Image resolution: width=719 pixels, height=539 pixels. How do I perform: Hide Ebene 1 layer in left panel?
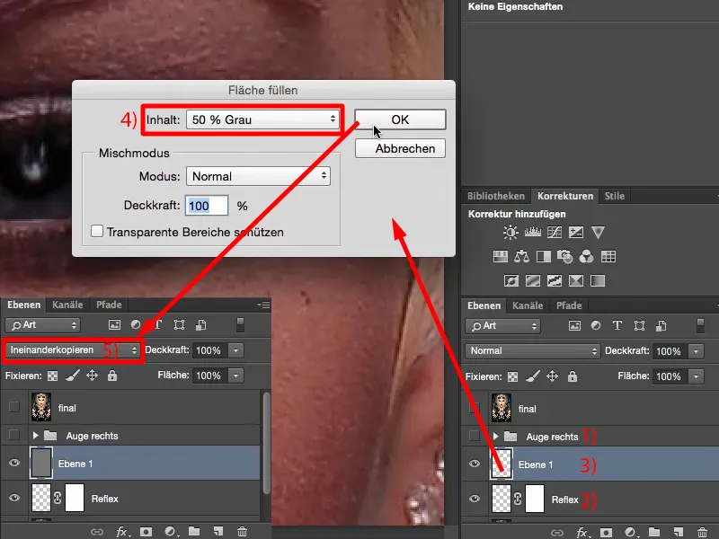point(14,463)
